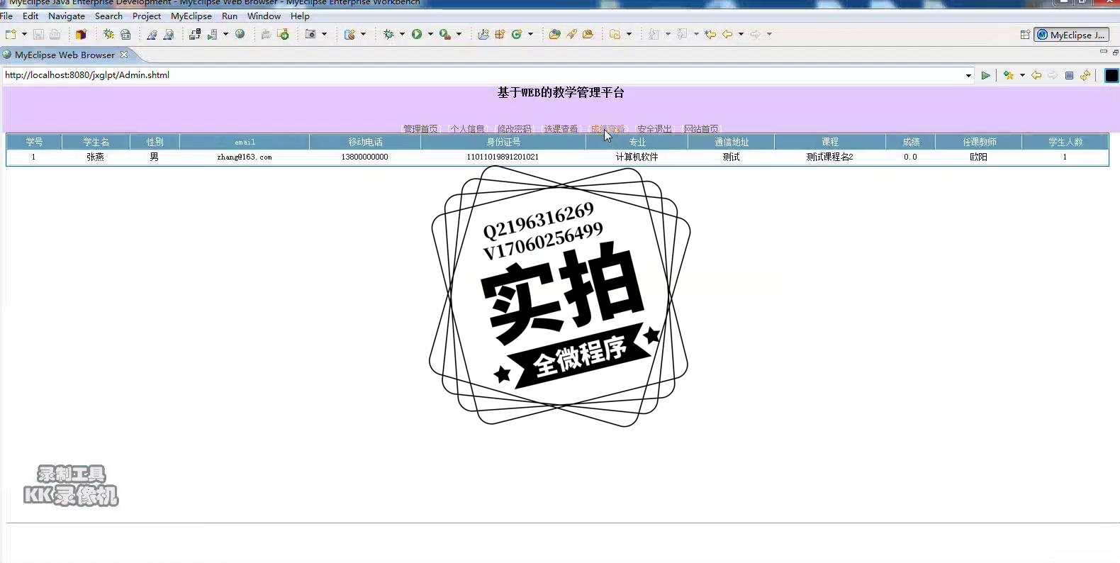Image resolution: width=1120 pixels, height=563 pixels.
Task: Open the camera capture dropdown arrow
Action: pos(324,34)
